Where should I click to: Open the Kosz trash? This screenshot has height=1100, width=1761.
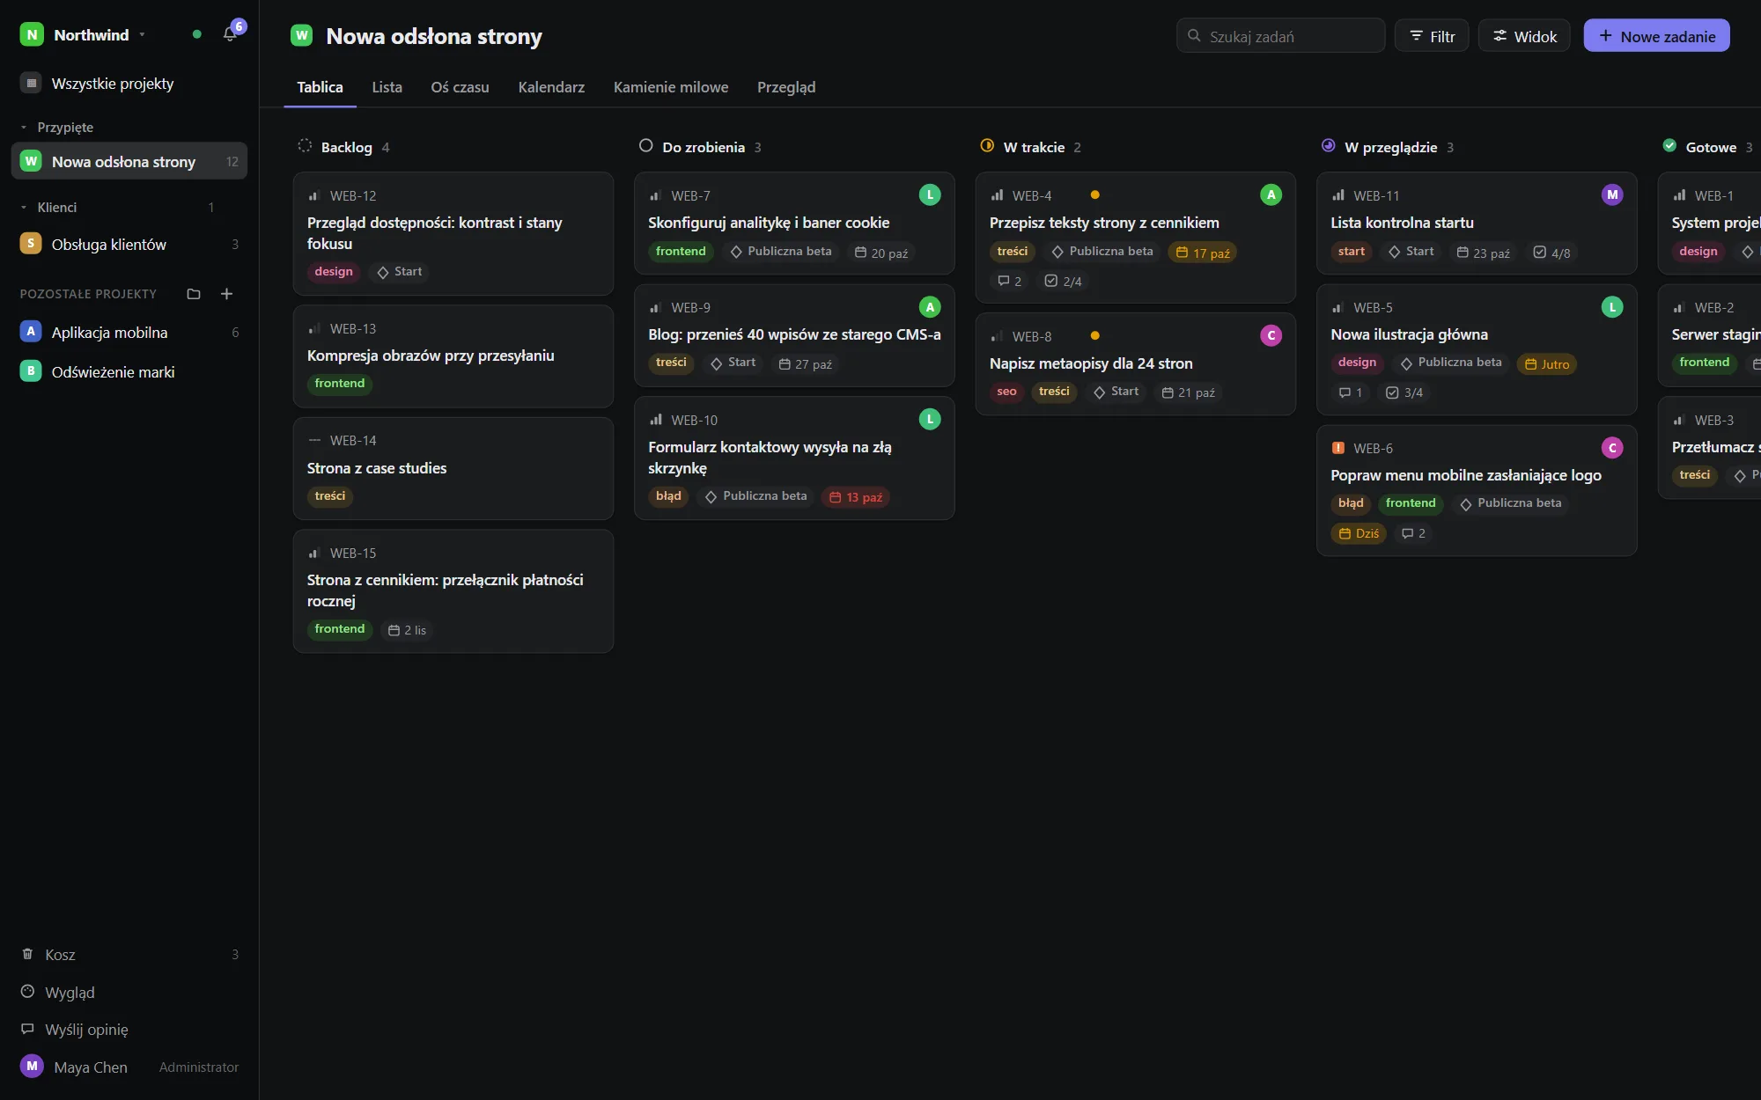129,954
